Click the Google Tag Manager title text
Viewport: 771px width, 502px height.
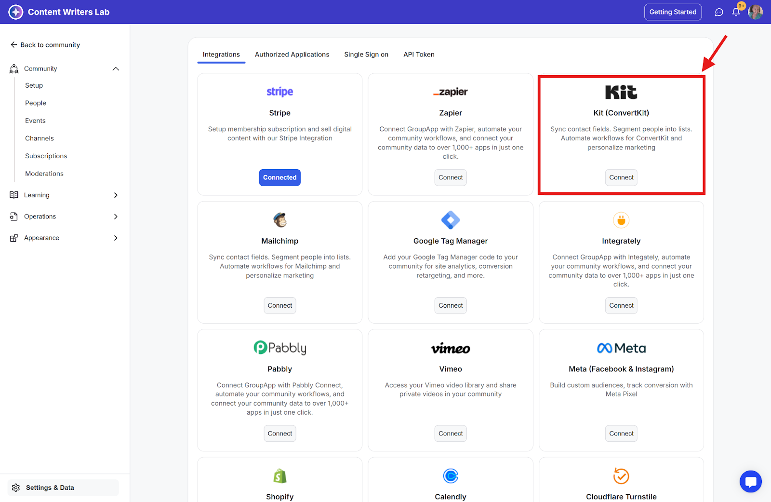(x=451, y=241)
